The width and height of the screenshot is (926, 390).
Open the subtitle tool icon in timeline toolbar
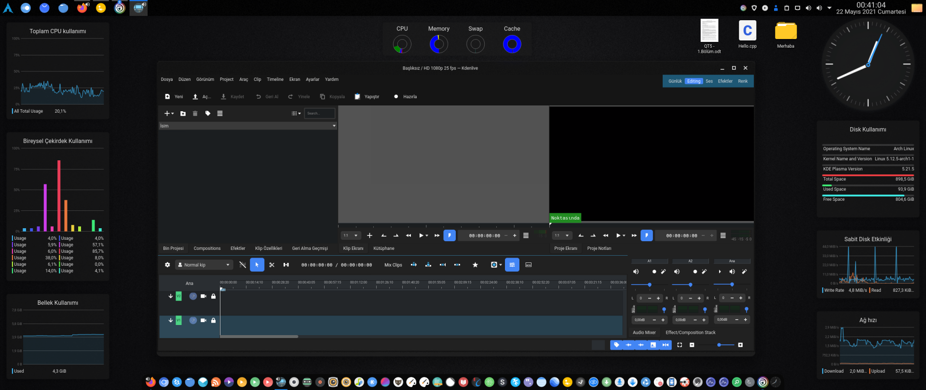pyautogui.click(x=529, y=265)
